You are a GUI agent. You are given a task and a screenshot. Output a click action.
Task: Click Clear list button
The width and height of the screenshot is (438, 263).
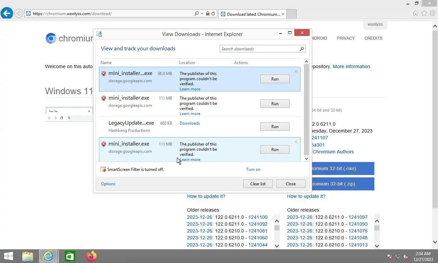tap(258, 184)
